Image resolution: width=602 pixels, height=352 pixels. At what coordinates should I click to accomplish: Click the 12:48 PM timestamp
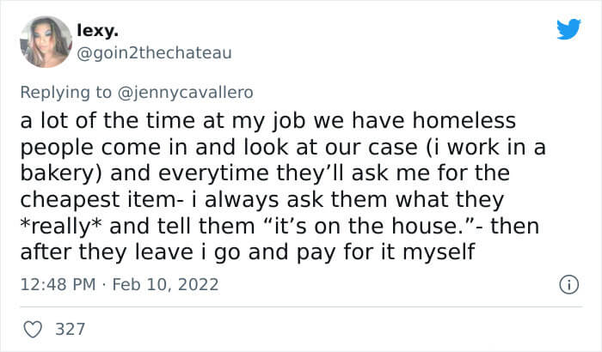(58, 284)
